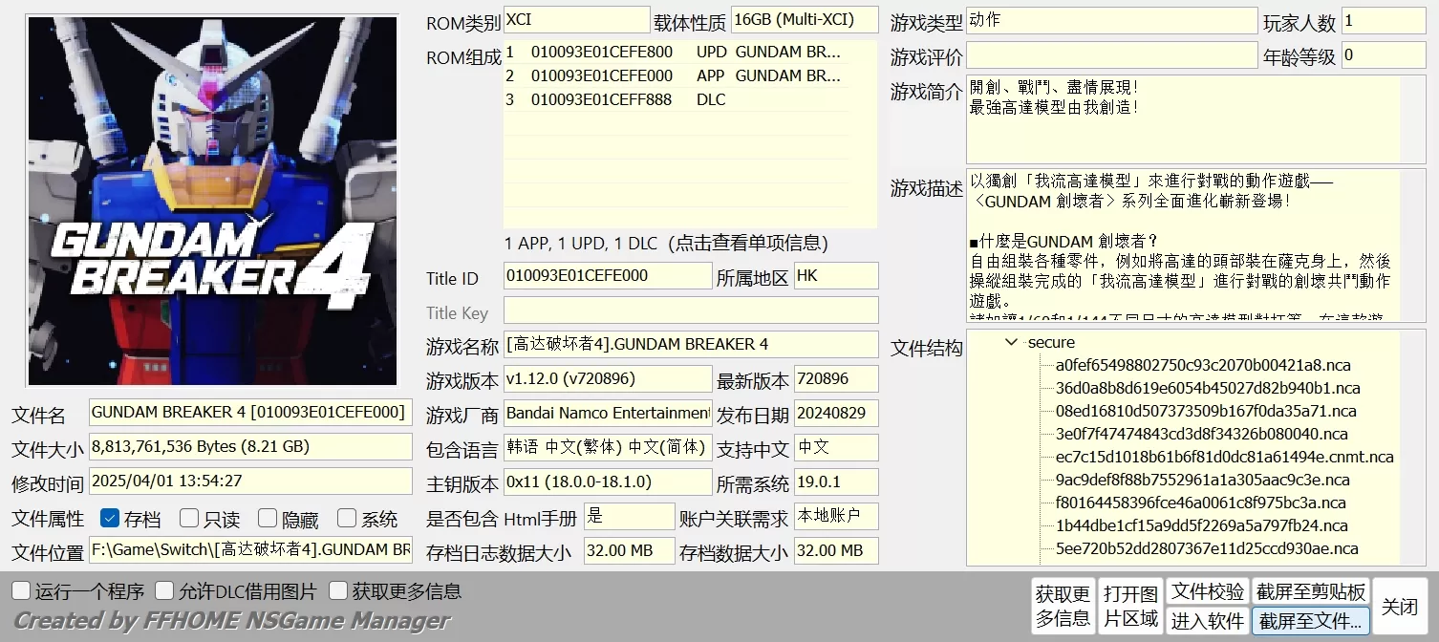The width and height of the screenshot is (1439, 642).
Task: Select the DLC row 010093E01CEFF888
Action: [x=673, y=99]
